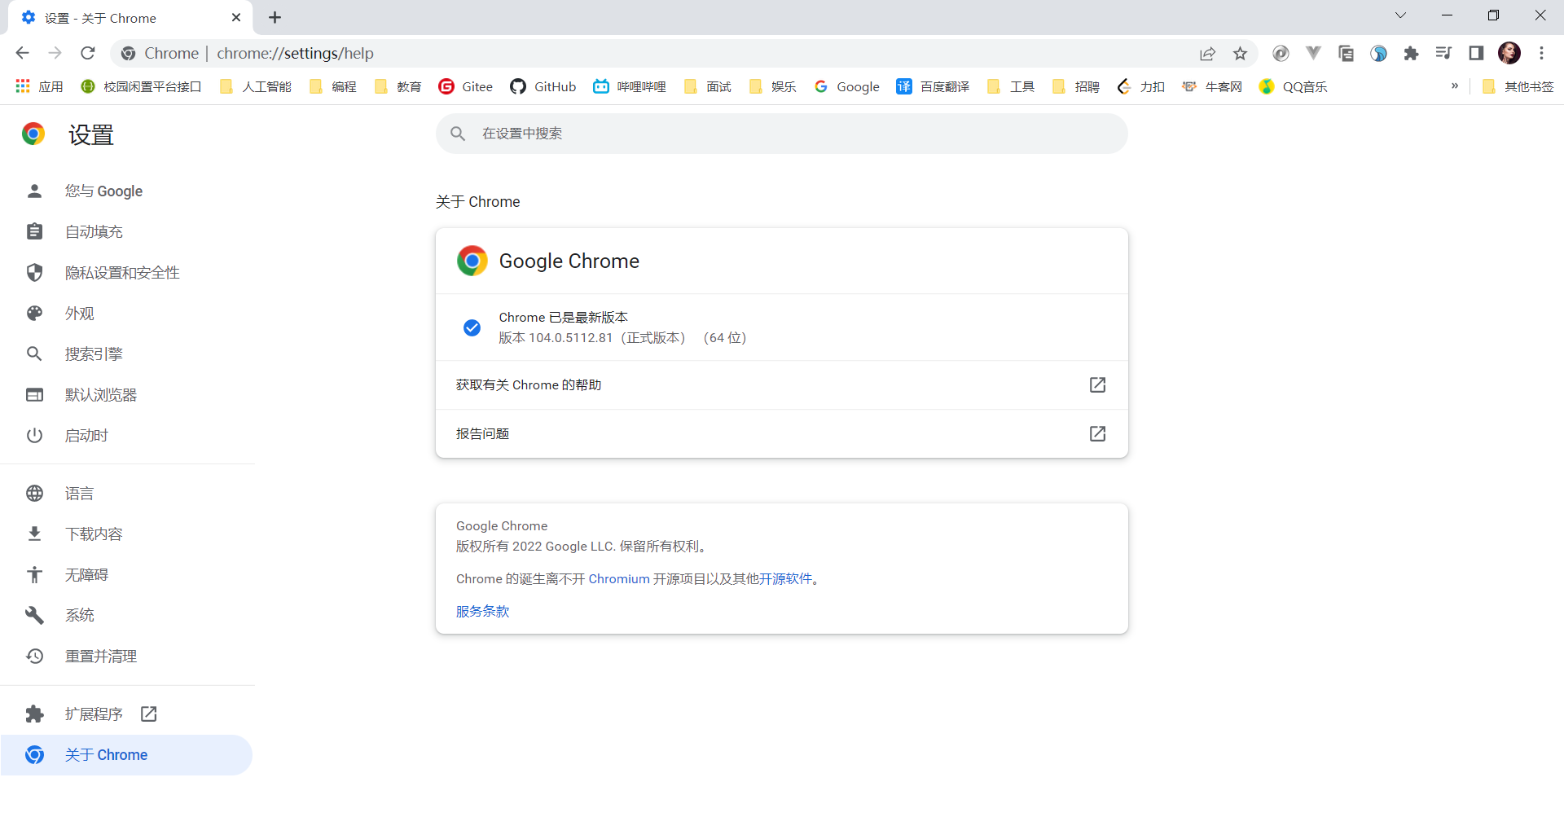Image resolution: width=1564 pixels, height=839 pixels.
Task: Open the Extensions puzzle icon in the toolbar
Action: [x=1411, y=53]
